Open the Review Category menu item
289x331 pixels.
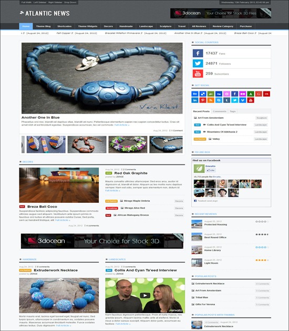[223, 26]
